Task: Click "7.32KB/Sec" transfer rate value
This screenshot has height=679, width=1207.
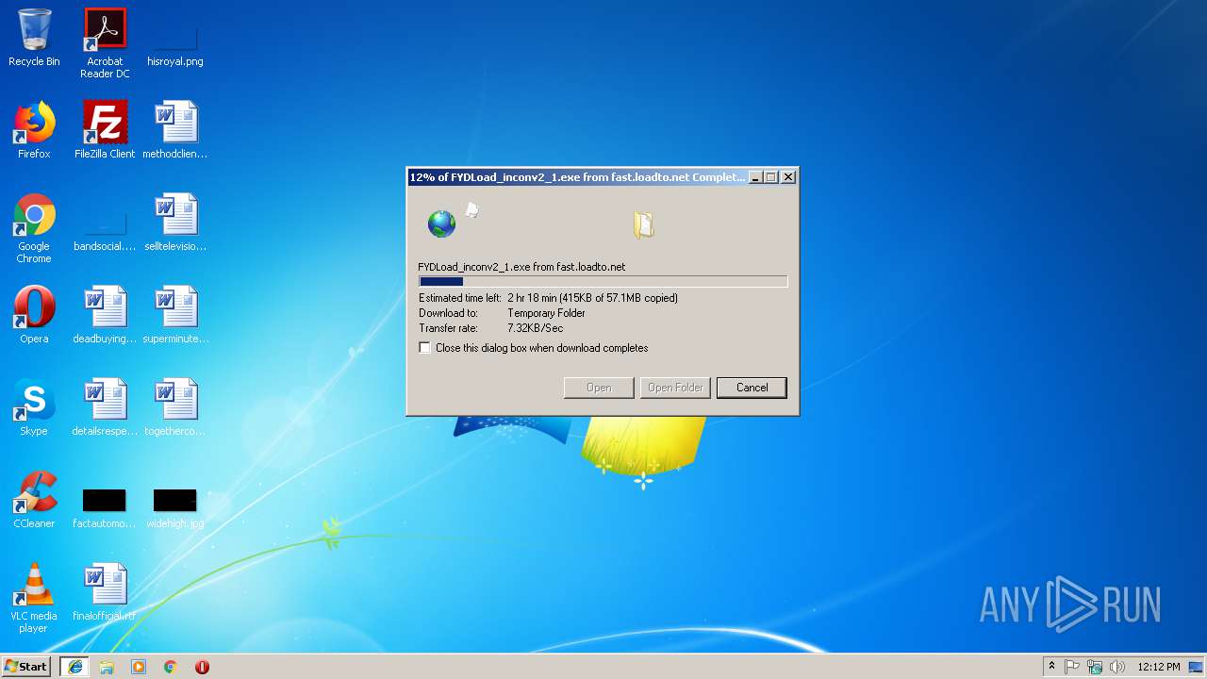Action: [x=535, y=328]
